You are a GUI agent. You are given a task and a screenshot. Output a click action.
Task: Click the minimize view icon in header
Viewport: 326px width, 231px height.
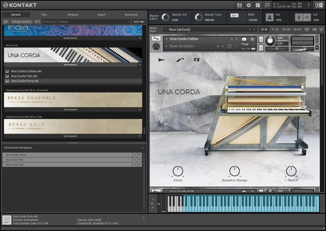[267, 5]
